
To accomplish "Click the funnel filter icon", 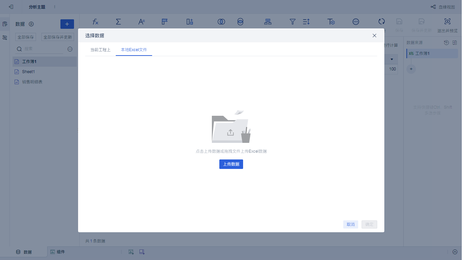I will coord(293,22).
